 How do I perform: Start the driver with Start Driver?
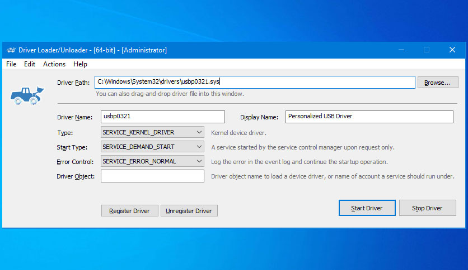coord(367,208)
